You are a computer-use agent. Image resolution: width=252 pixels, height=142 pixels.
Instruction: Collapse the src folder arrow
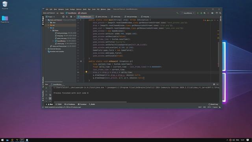pos(48,28)
